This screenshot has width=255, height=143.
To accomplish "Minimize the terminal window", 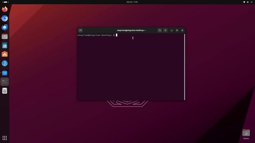I will coord(172,30).
